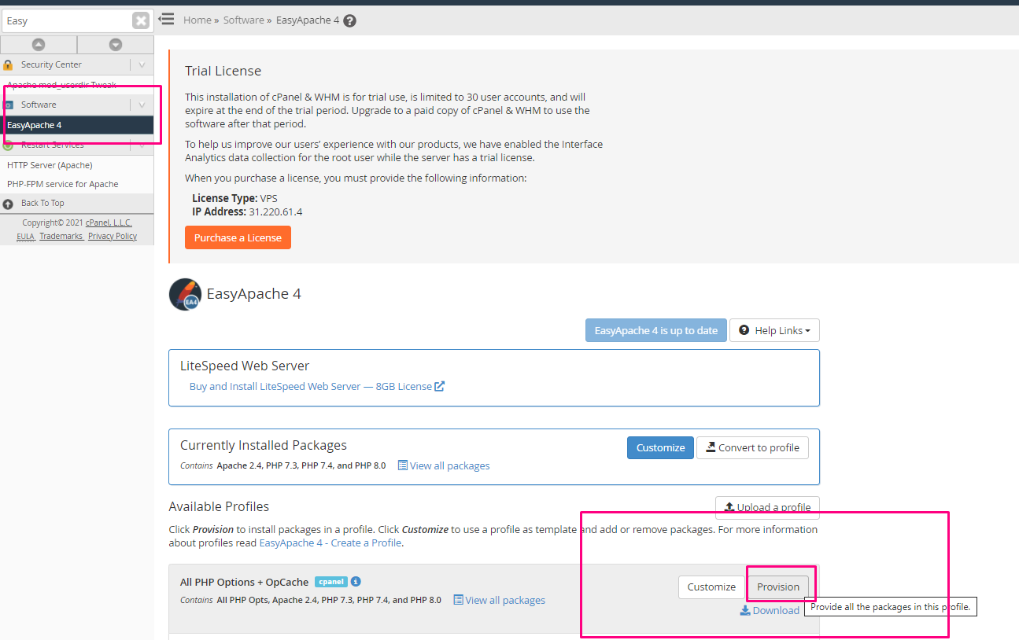Click the Back To Top arrow icon
Viewport: 1019px width, 640px height.
(x=8, y=204)
